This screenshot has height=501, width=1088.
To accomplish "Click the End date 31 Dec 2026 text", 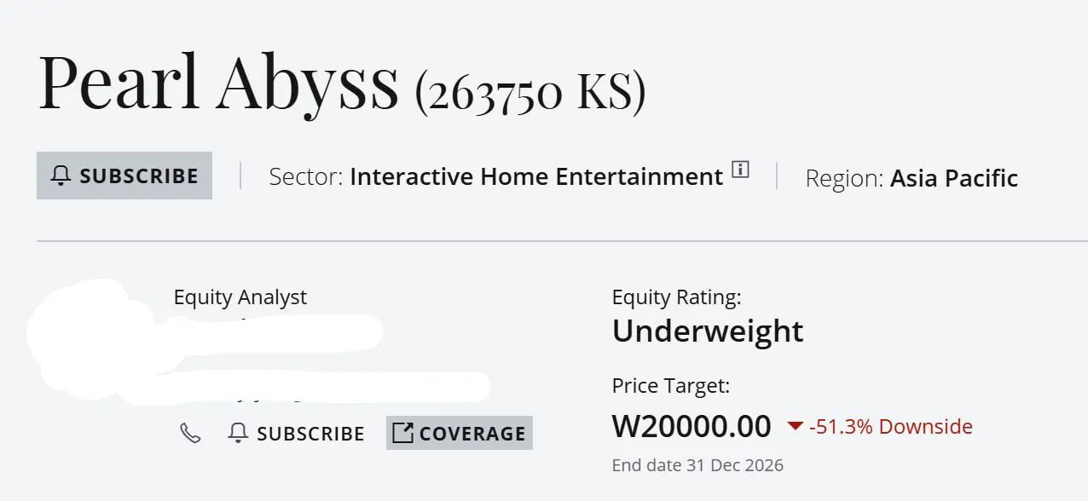I will (x=697, y=465).
